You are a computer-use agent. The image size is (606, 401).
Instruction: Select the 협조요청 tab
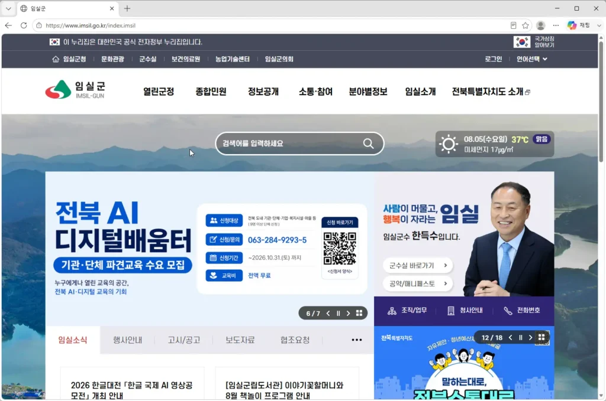(x=295, y=340)
